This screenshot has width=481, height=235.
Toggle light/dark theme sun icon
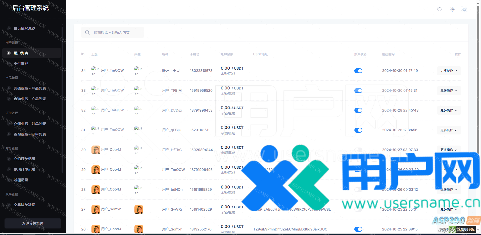click(x=452, y=9)
